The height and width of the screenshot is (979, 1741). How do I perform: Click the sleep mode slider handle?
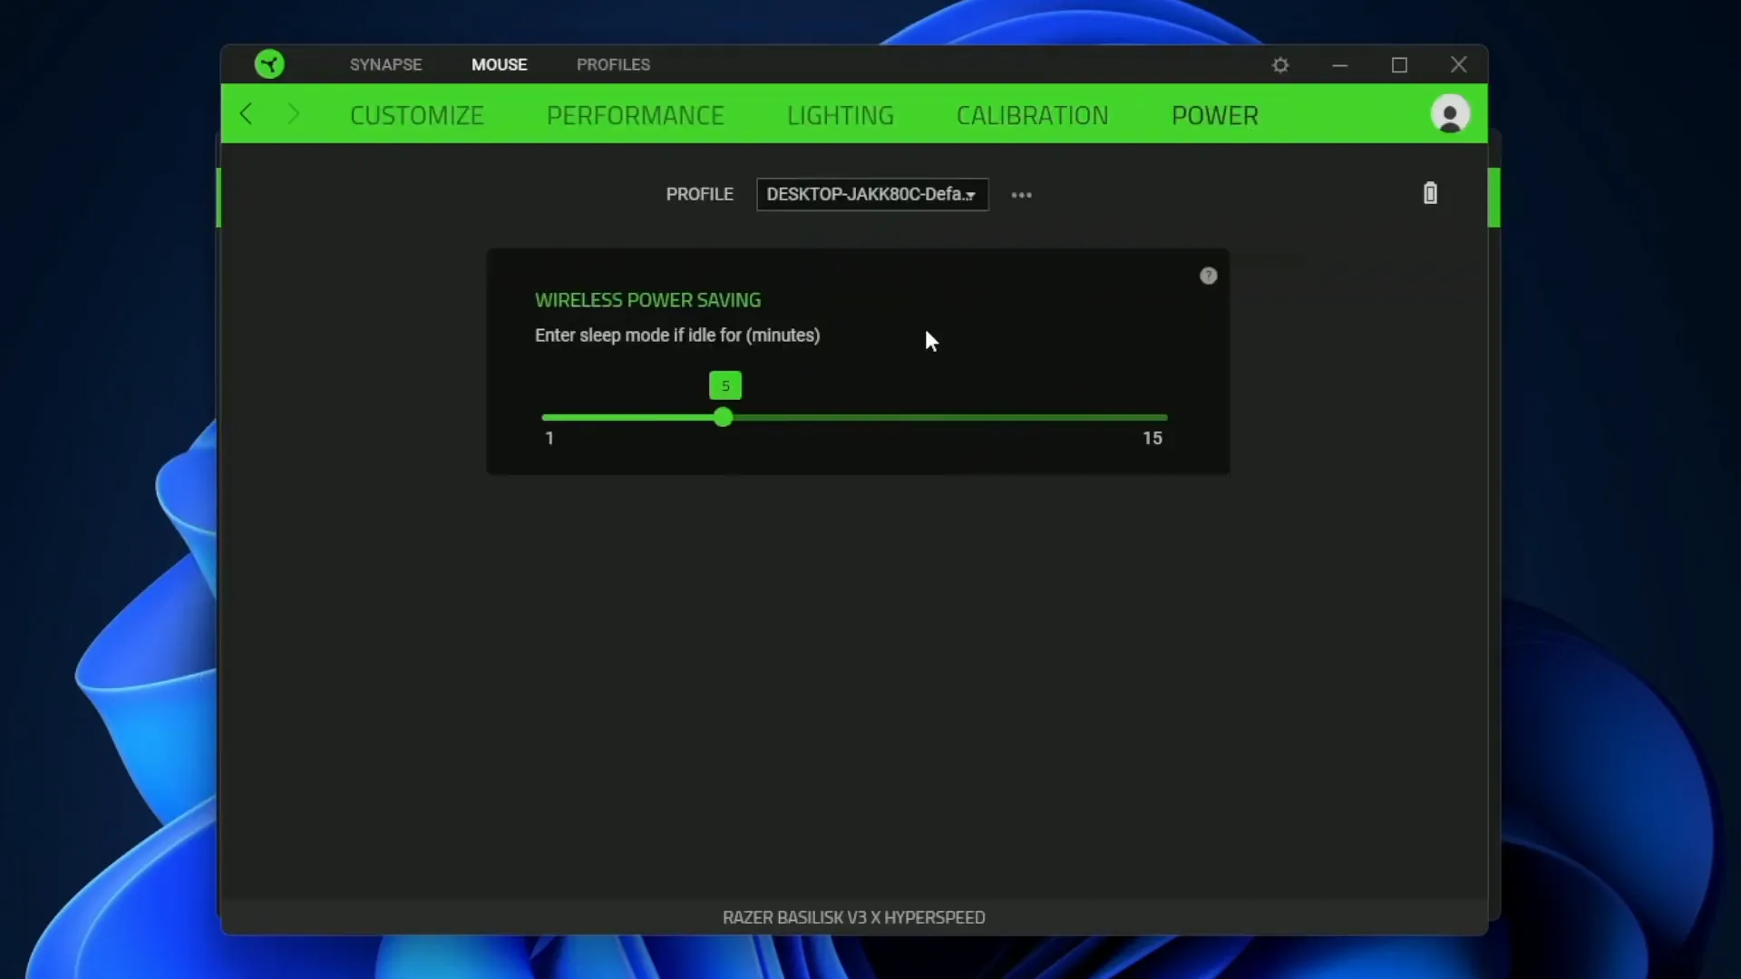[x=723, y=417]
